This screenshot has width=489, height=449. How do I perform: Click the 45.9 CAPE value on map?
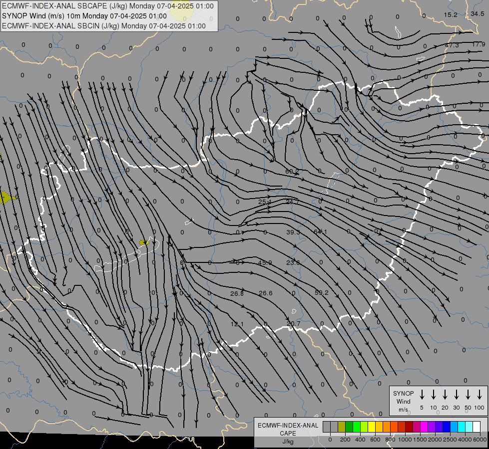265,263
